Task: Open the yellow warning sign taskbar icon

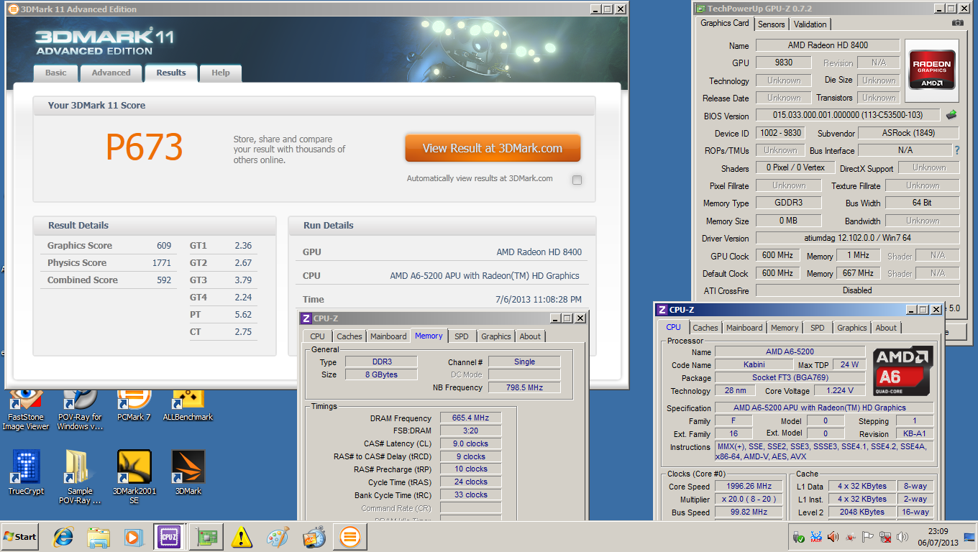Action: 242,537
